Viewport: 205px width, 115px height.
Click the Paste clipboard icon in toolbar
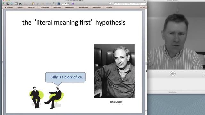(x=33, y=4)
